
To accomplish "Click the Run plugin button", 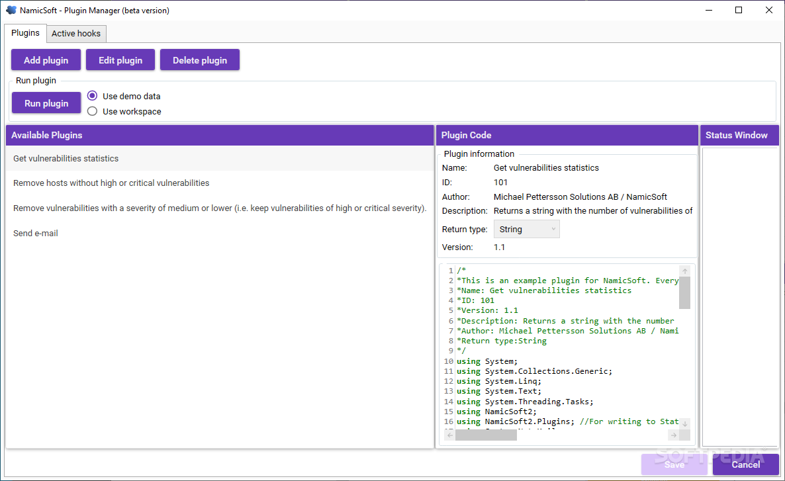I will (x=46, y=103).
